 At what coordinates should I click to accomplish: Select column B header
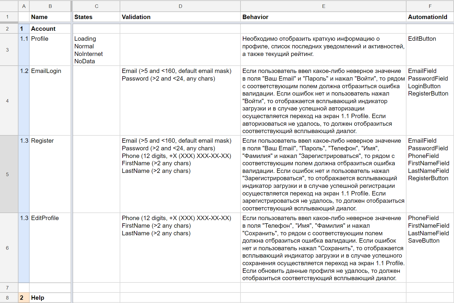pos(50,6)
